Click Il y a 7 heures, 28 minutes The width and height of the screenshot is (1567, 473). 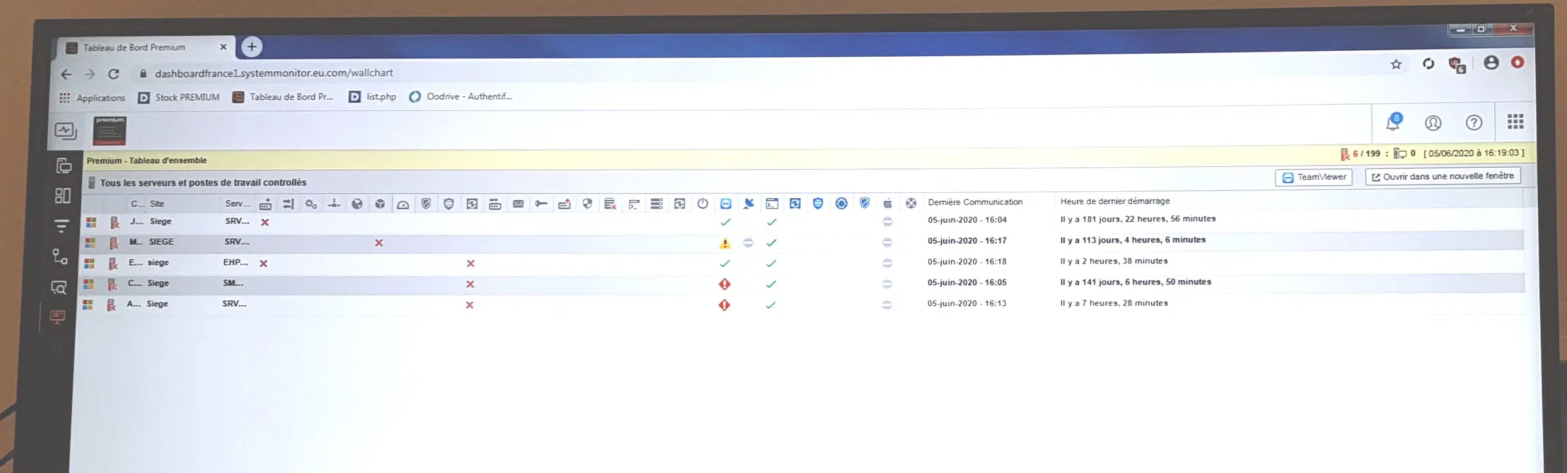pyautogui.click(x=1113, y=303)
